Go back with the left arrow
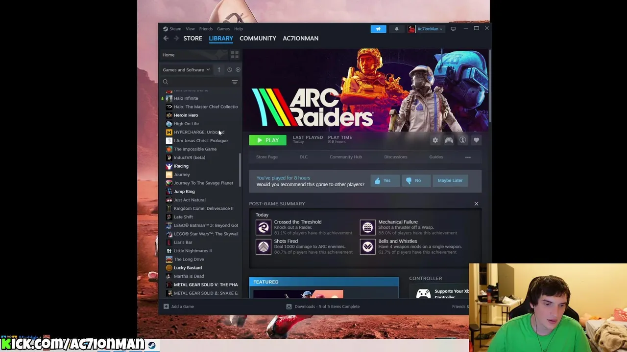Viewport: 627px width, 352px height. click(x=166, y=38)
